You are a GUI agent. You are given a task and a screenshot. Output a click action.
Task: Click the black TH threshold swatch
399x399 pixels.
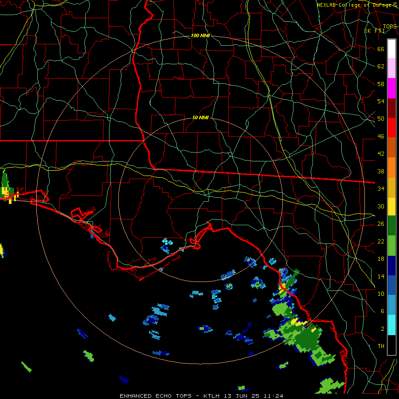(x=391, y=345)
